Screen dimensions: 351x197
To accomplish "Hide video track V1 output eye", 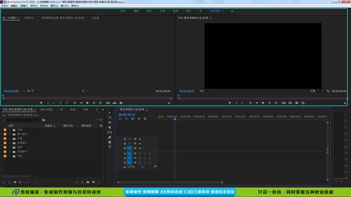I will click(140, 148).
